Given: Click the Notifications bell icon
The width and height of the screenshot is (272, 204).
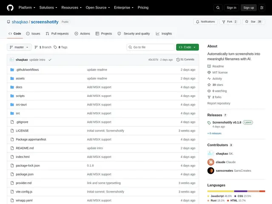Looking at the screenshot, I should tap(198, 22).
